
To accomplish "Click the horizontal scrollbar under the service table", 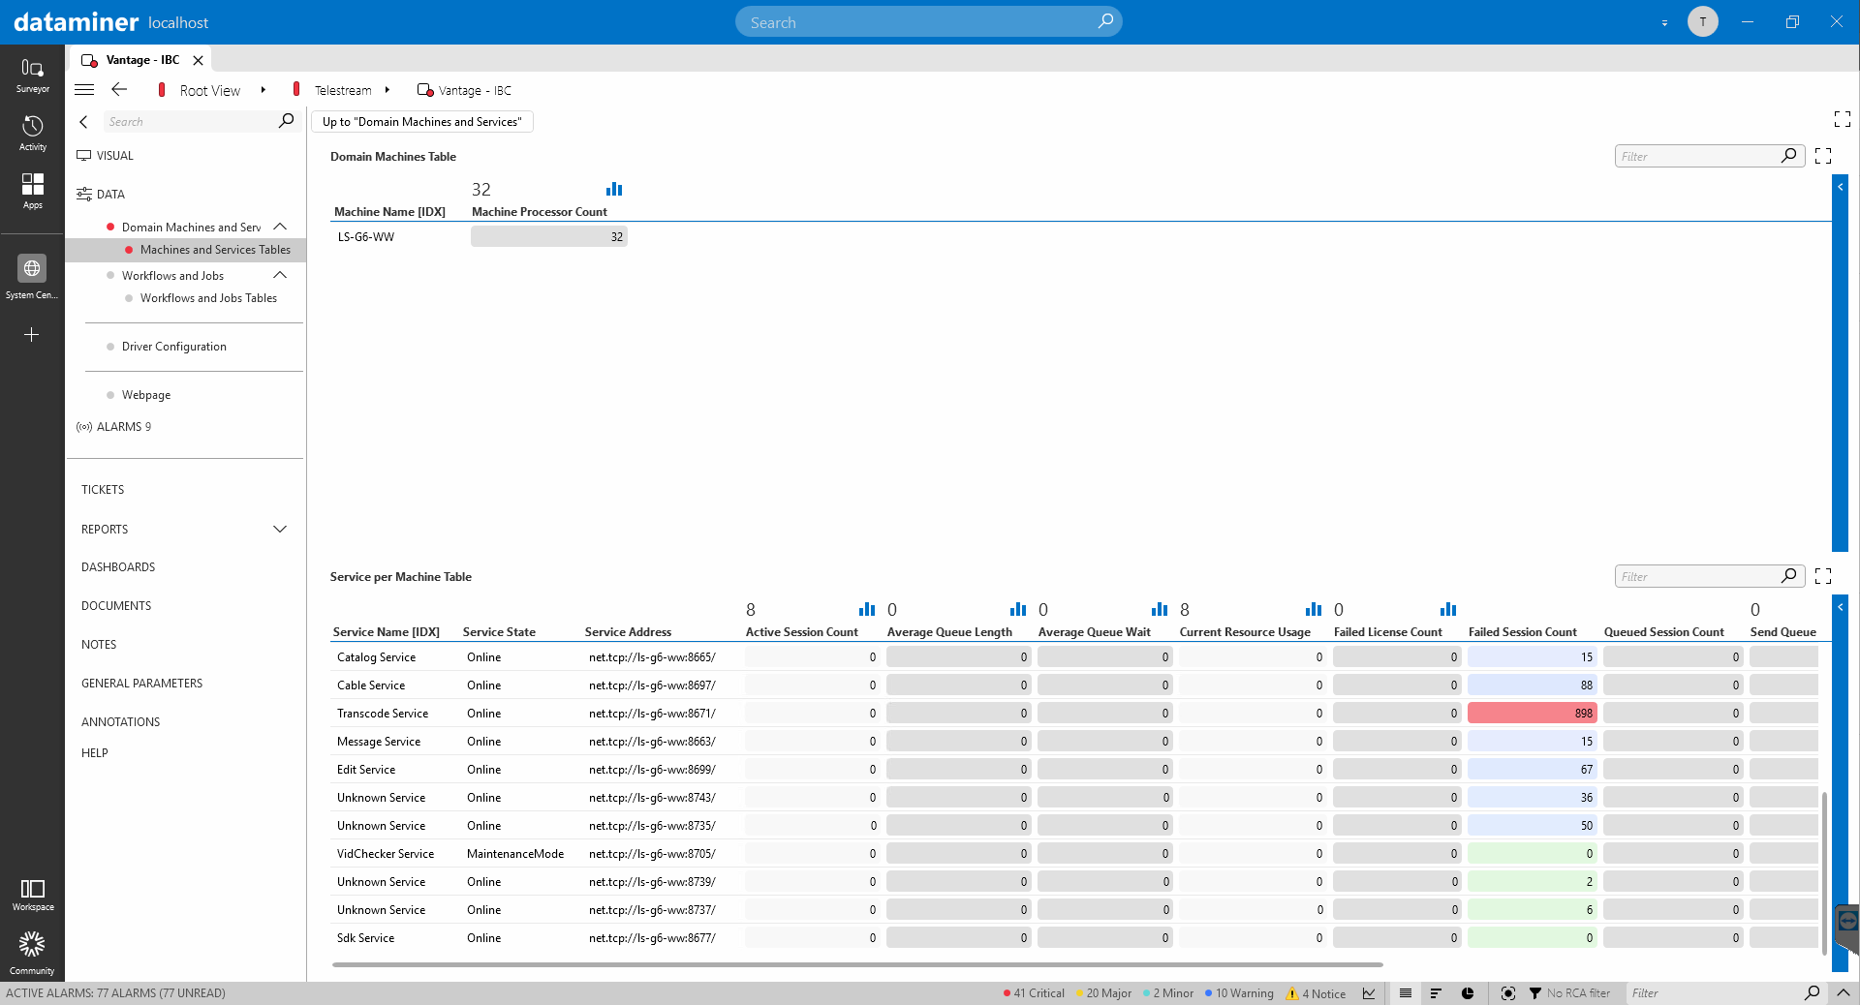I will pyautogui.click(x=857, y=964).
